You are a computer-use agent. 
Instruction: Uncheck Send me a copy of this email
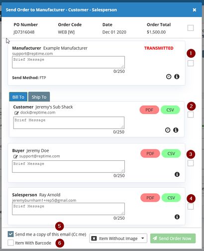click(x=10, y=234)
